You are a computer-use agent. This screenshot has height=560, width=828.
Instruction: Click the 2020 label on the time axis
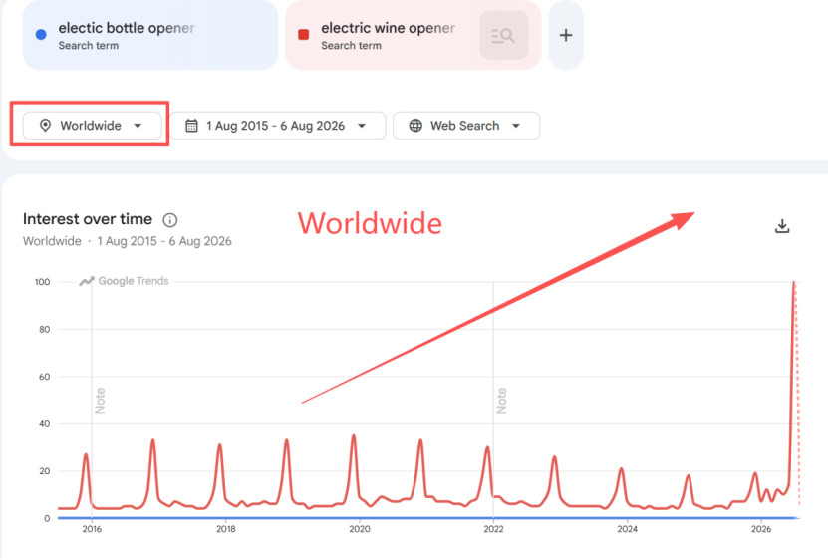click(x=360, y=529)
